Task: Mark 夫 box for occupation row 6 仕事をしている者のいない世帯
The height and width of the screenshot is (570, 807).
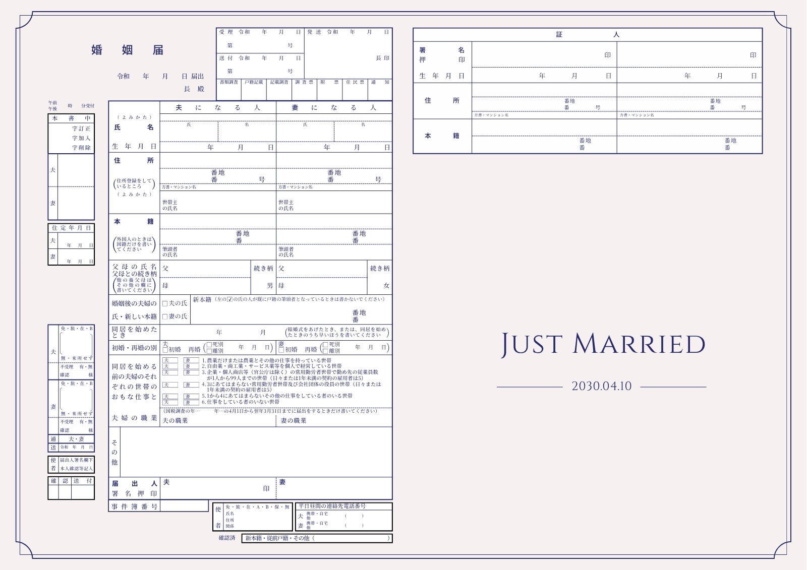Action: pyautogui.click(x=170, y=402)
